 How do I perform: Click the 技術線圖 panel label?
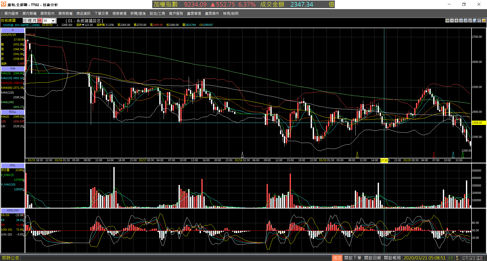[8, 21]
